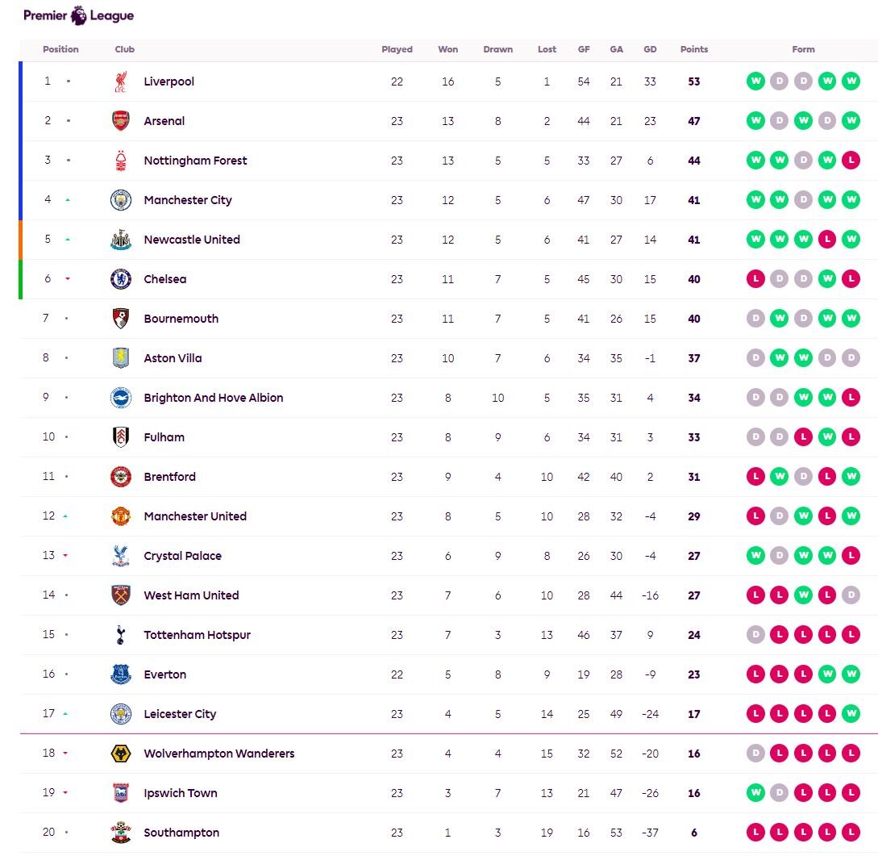Click the Position column header
Screen dimensions: 878x856
[x=60, y=49]
